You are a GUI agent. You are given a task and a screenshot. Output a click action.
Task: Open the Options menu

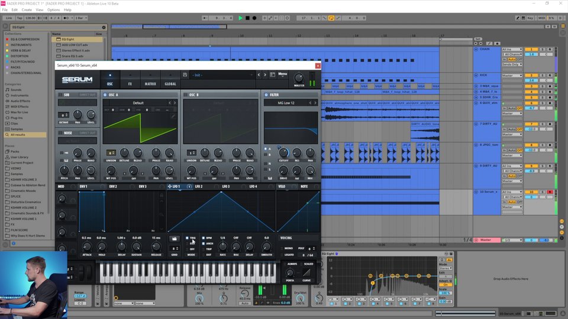53,10
